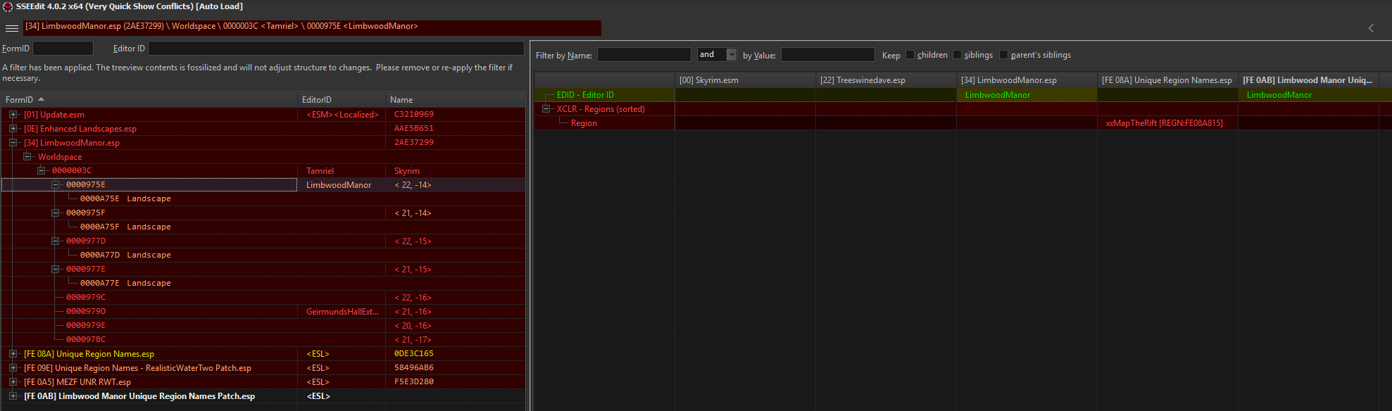Click LimbwoodManor value under [34] LimbwoodManor.esp column

998,95
